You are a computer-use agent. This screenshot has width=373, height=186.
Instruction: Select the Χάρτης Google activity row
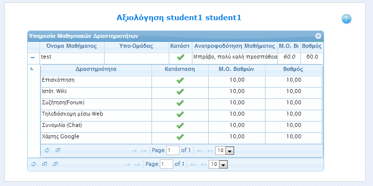(x=181, y=138)
